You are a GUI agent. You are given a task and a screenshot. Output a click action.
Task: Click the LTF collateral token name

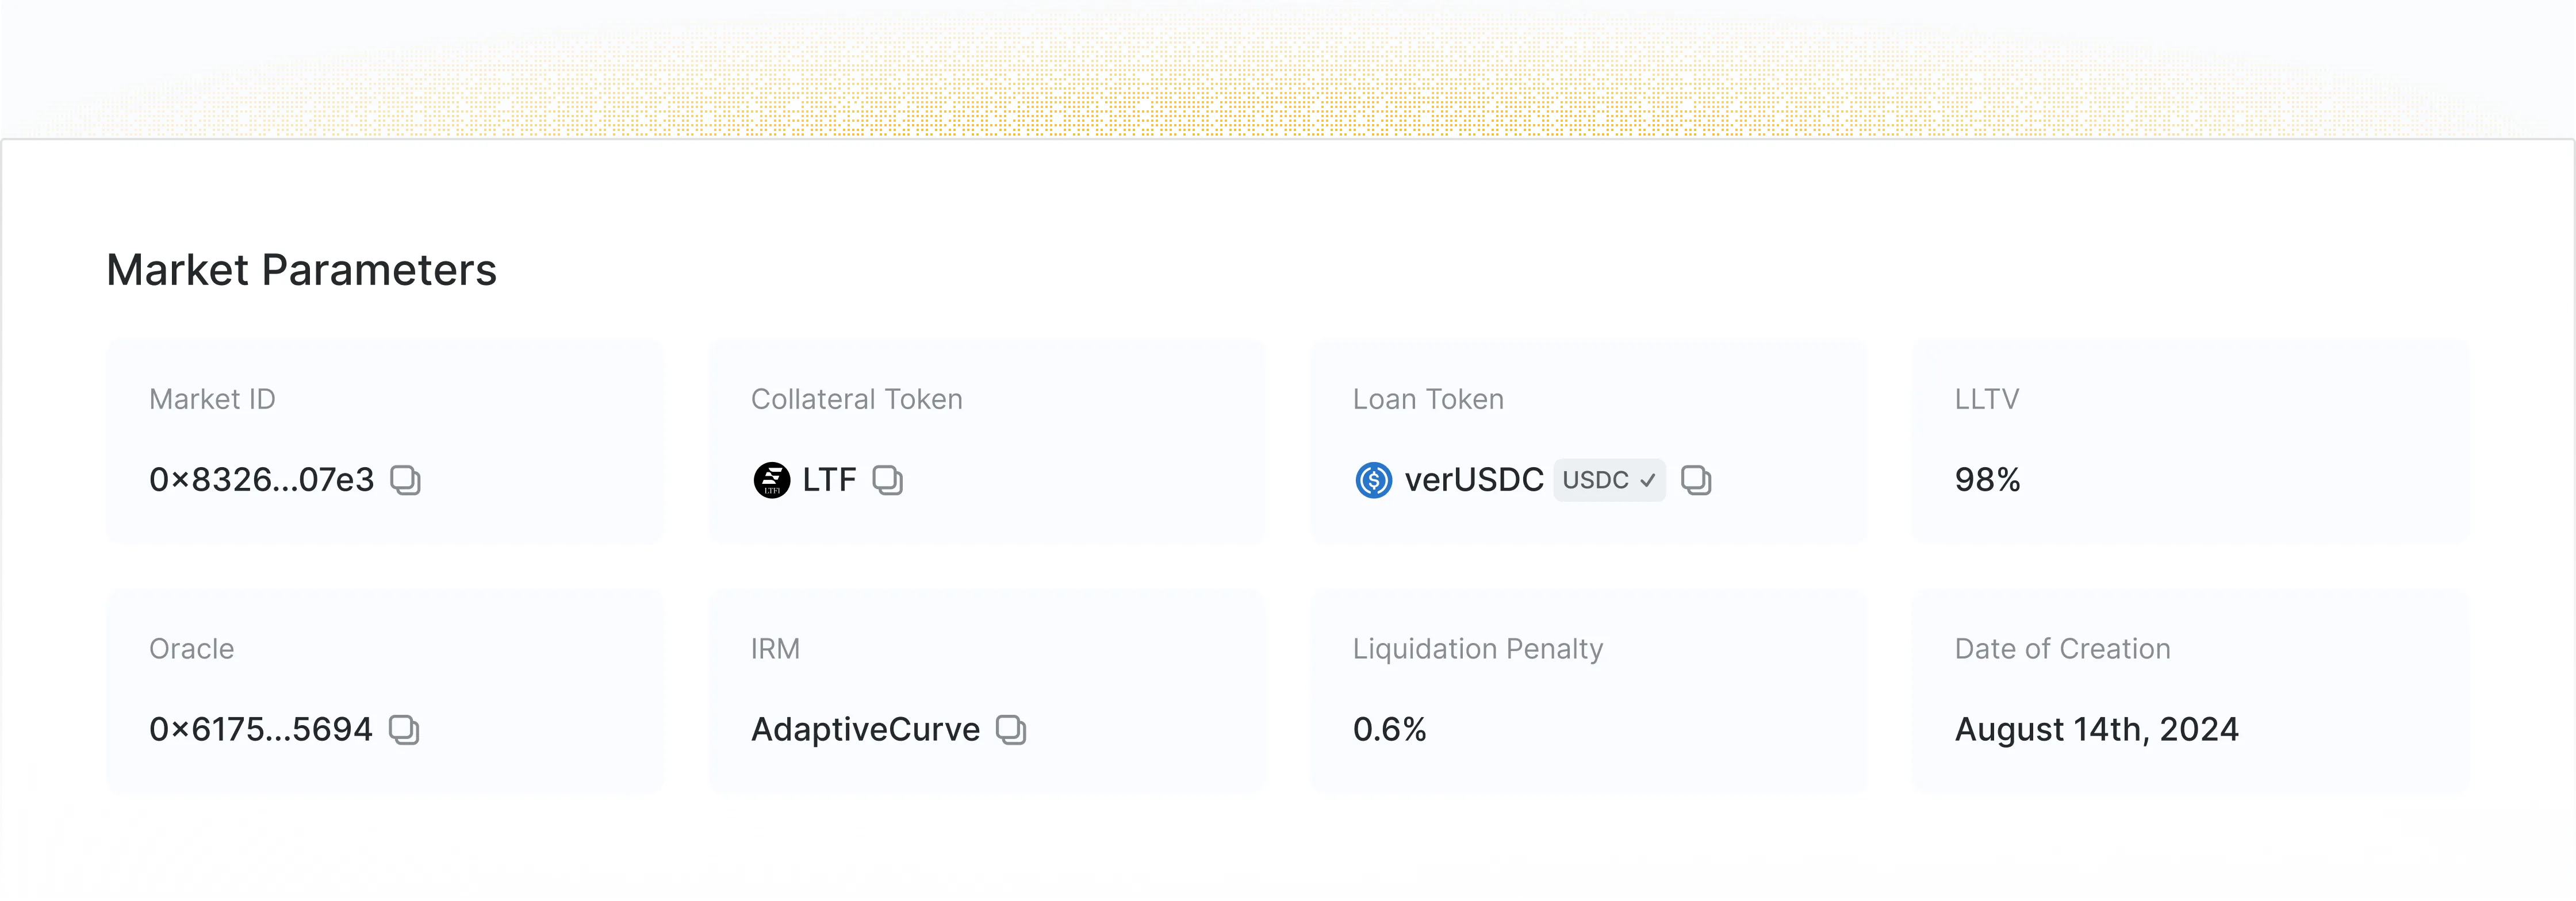829,480
